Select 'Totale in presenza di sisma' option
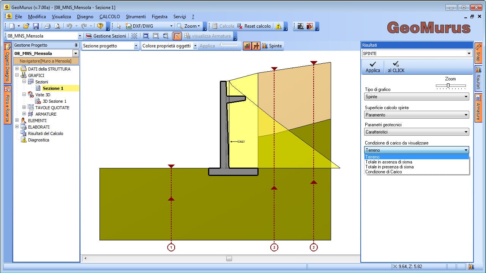The width and height of the screenshot is (486, 273). pyautogui.click(x=389, y=167)
